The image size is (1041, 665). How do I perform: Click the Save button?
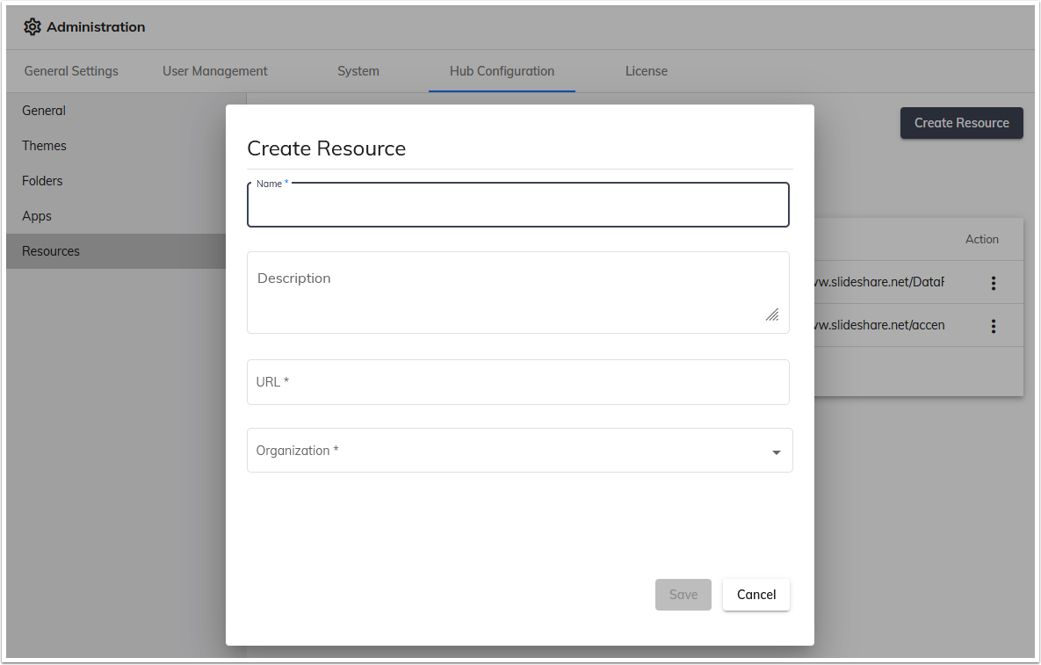683,595
